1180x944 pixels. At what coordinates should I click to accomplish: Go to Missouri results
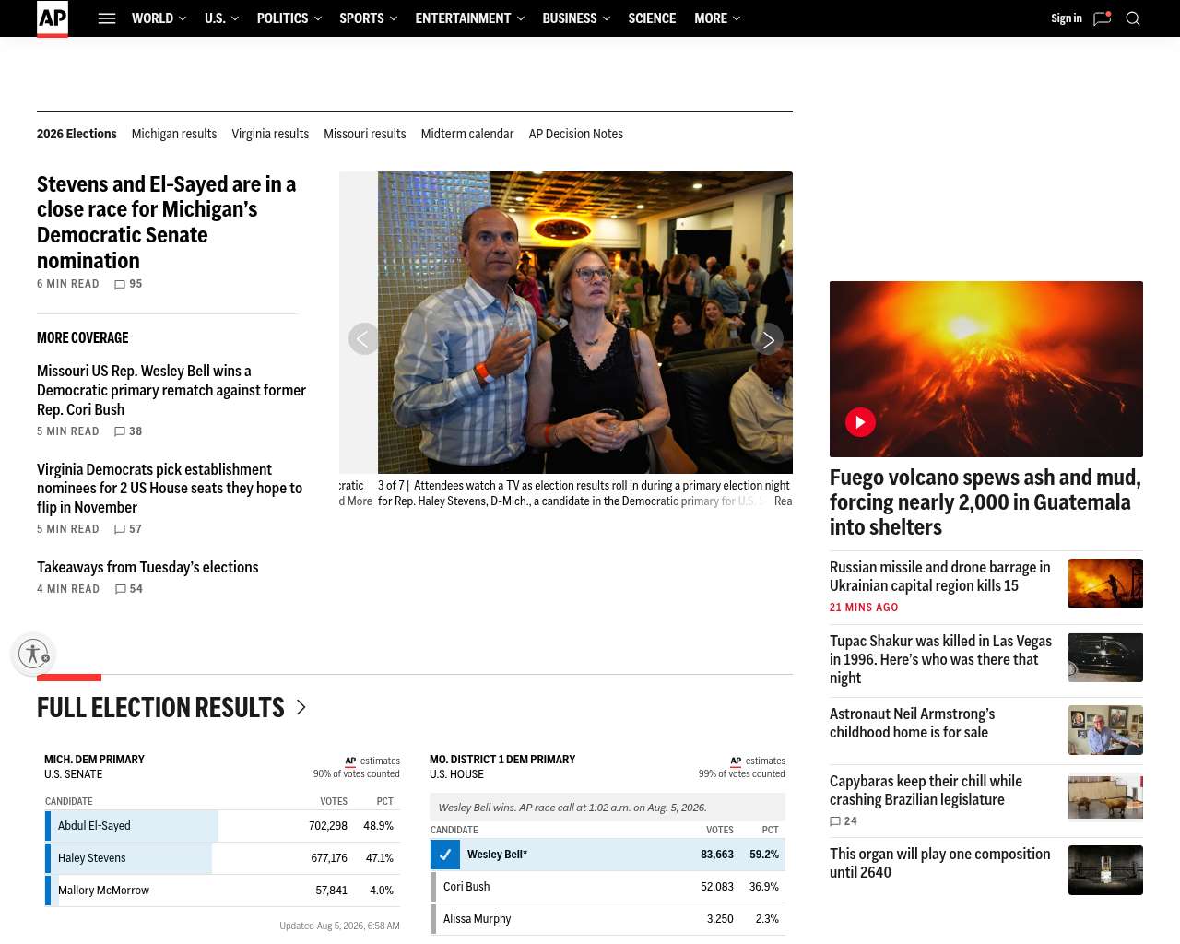(x=365, y=134)
